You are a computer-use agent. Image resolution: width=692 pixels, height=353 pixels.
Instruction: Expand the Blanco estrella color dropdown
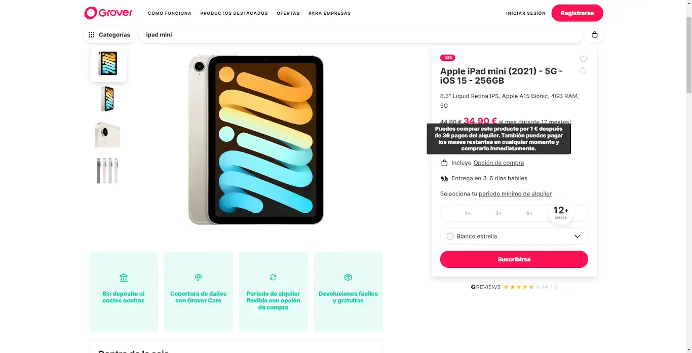(577, 237)
